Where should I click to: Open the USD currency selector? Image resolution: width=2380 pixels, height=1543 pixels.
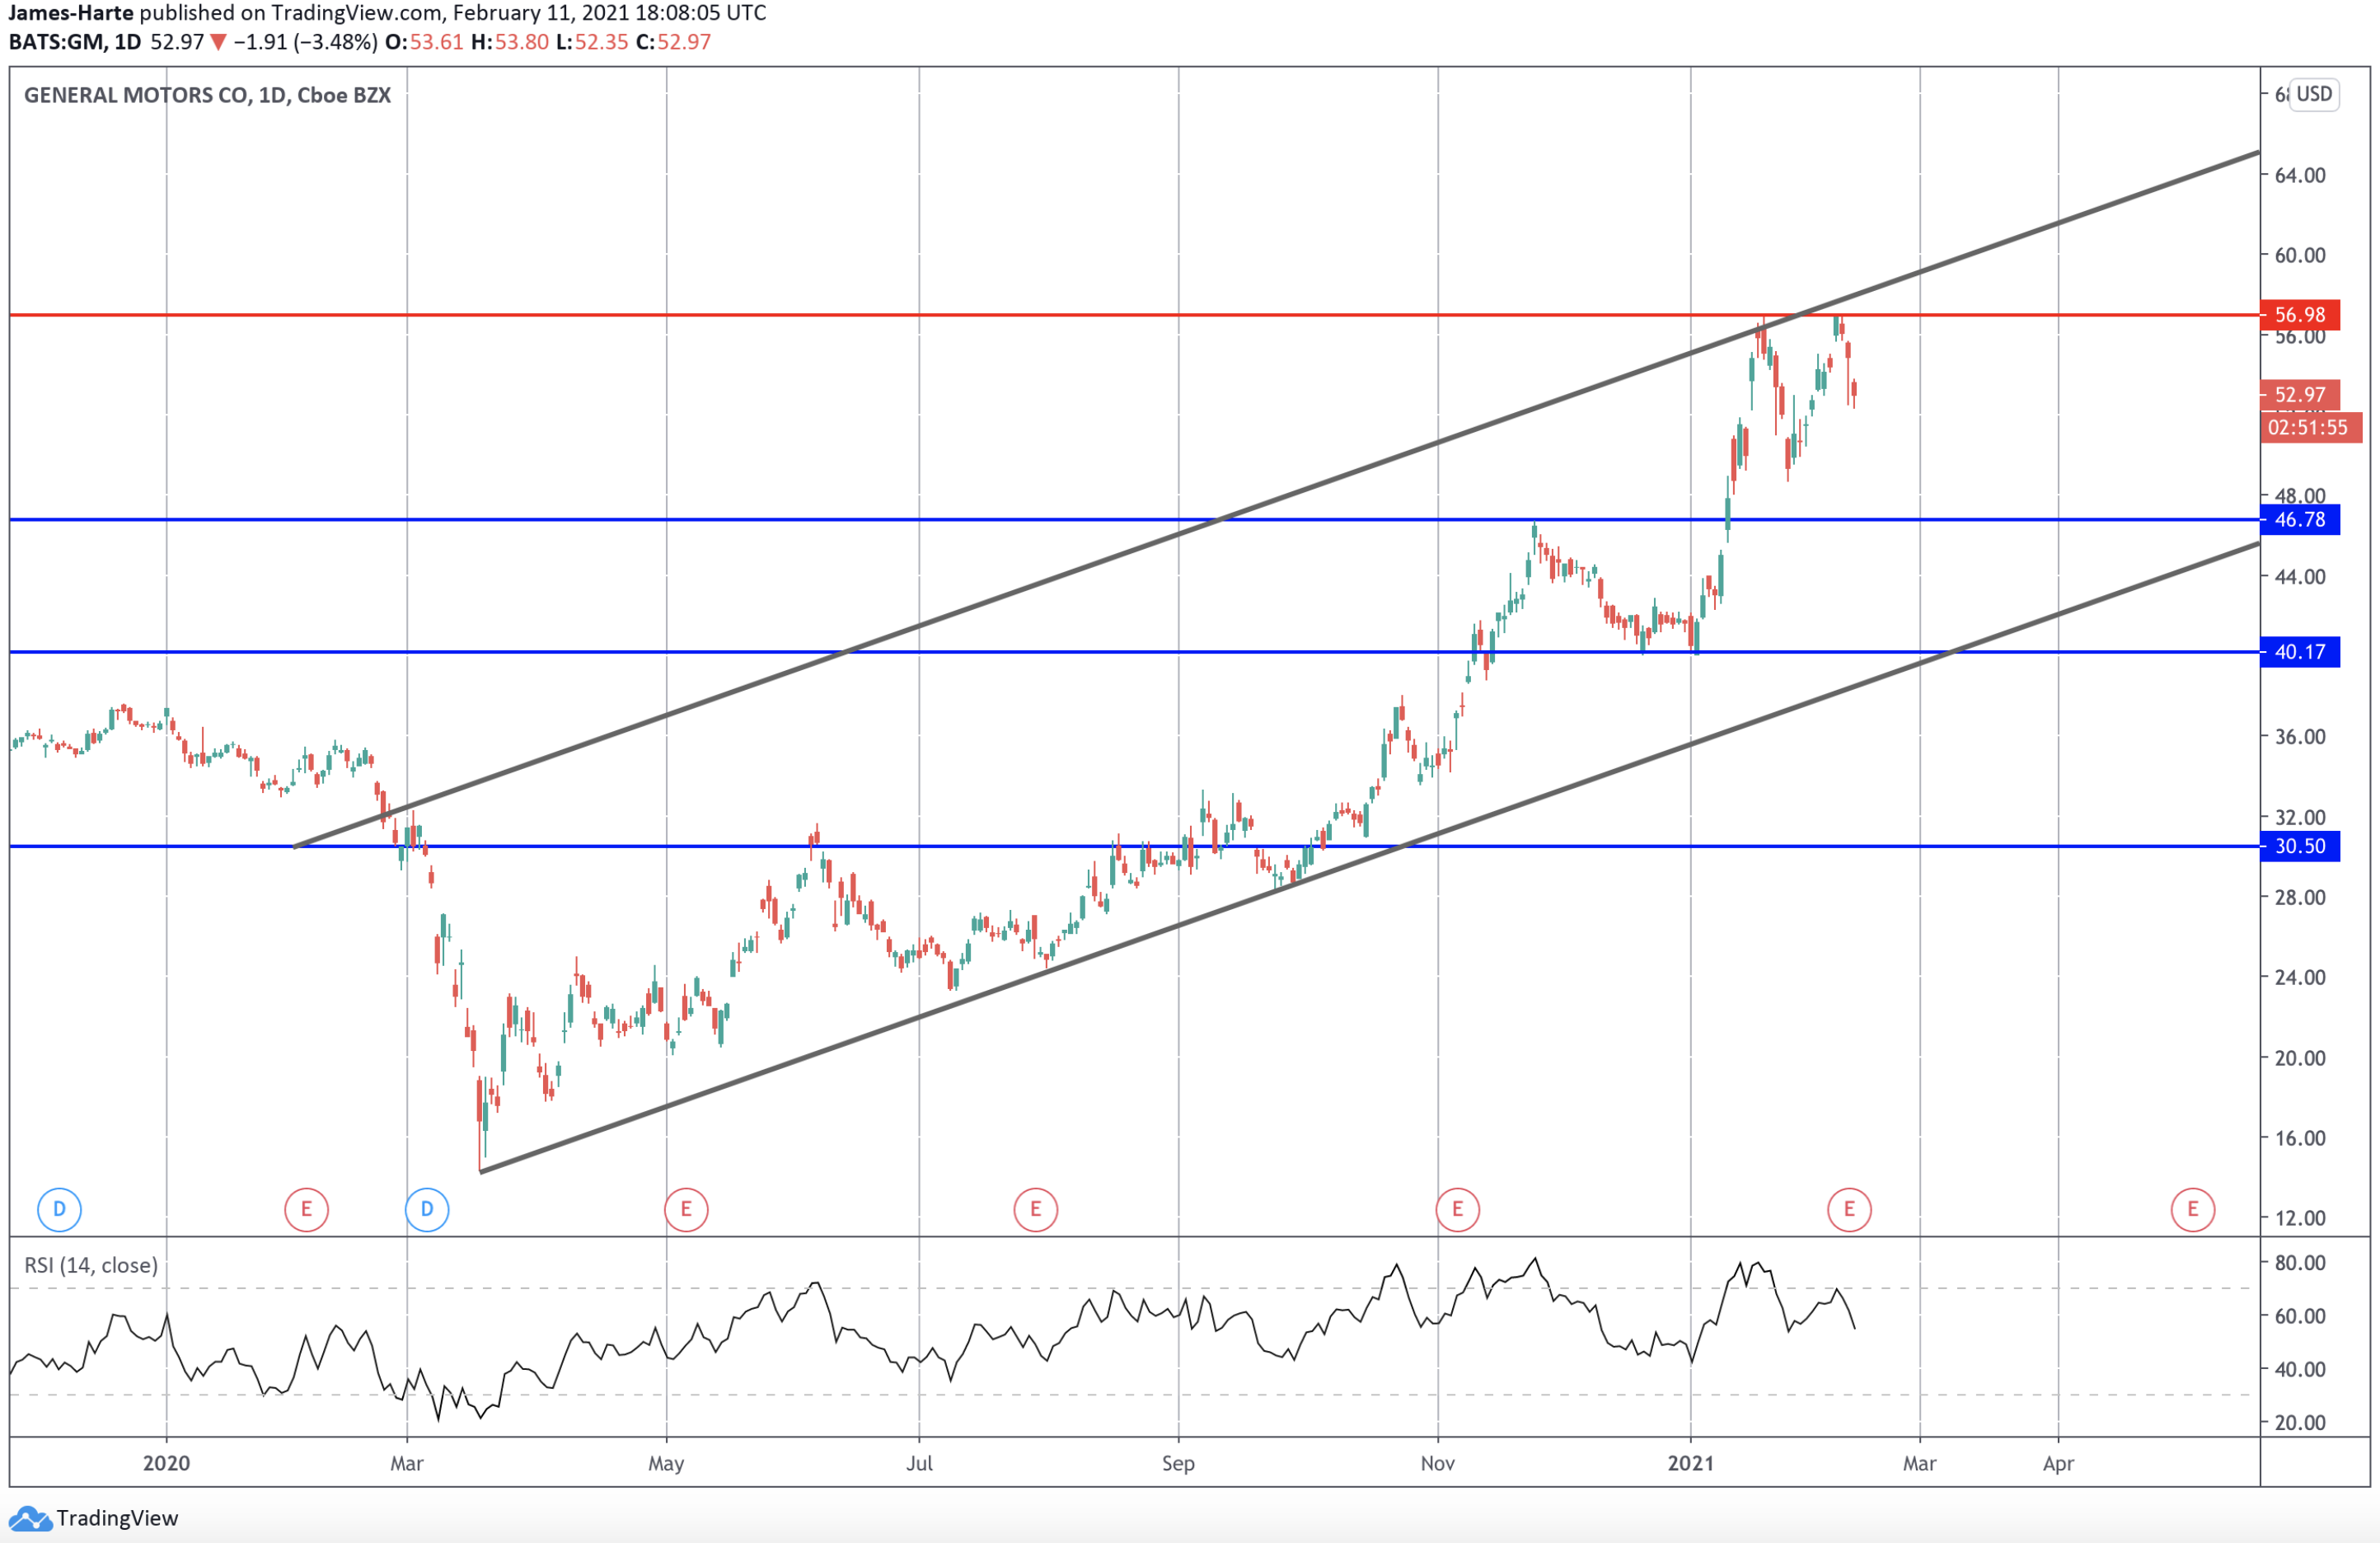[x=2314, y=94]
